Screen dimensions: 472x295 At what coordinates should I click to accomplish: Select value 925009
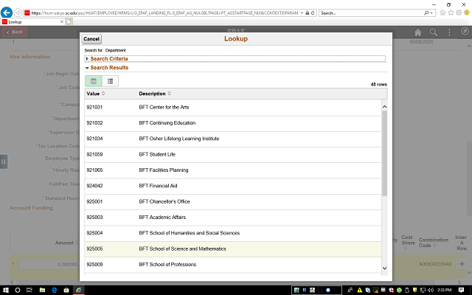(94, 264)
